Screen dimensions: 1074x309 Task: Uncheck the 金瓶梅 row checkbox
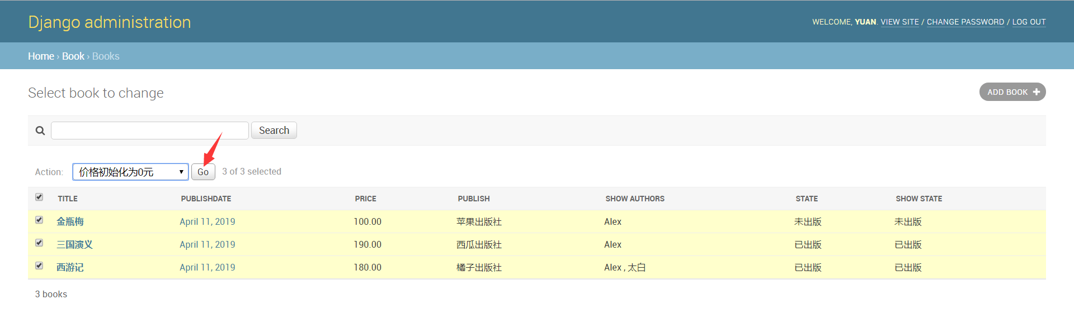pos(39,220)
